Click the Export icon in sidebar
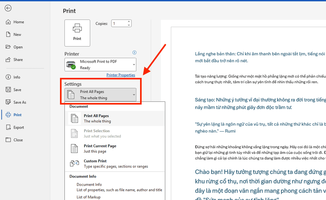Screen dimensions: 326x200 (8, 127)
